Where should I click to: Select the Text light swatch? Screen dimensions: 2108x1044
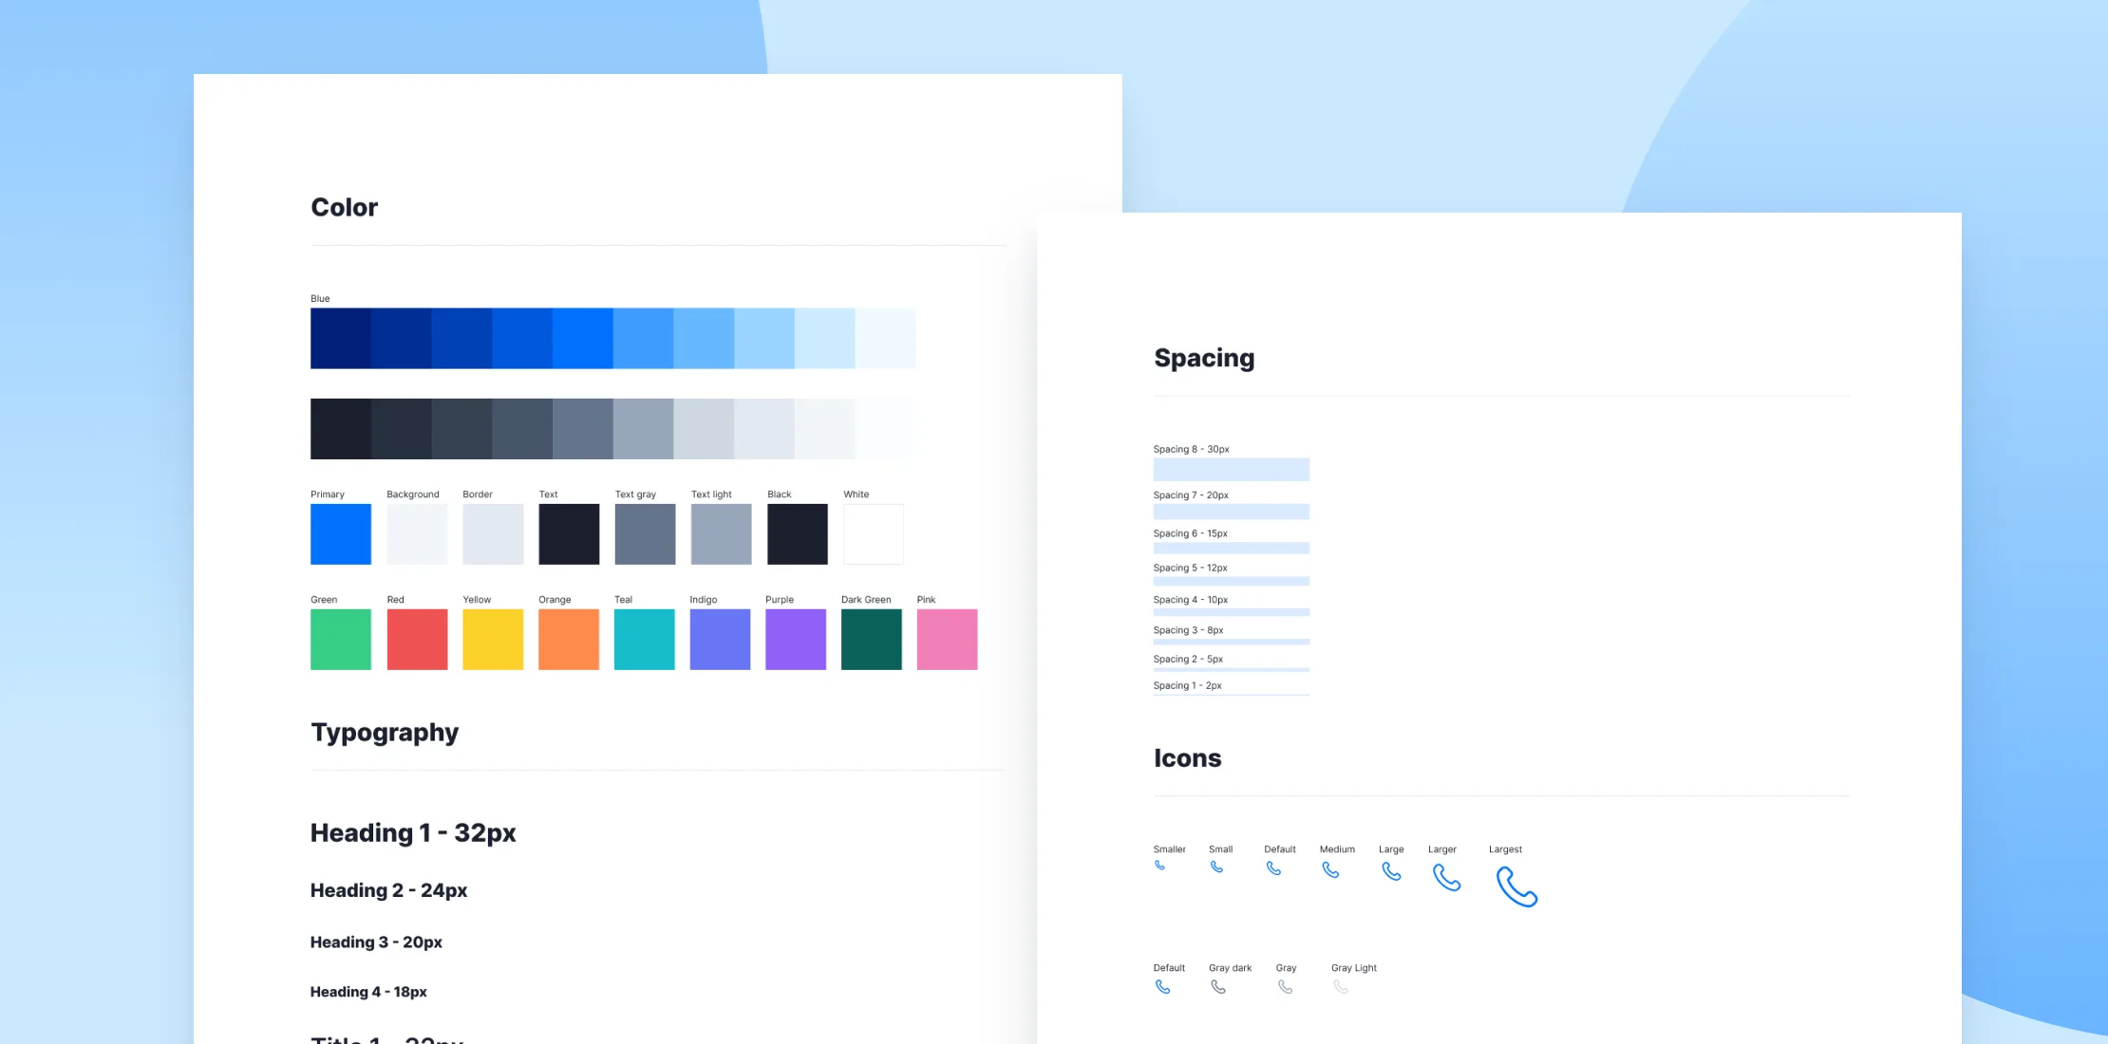pos(721,534)
